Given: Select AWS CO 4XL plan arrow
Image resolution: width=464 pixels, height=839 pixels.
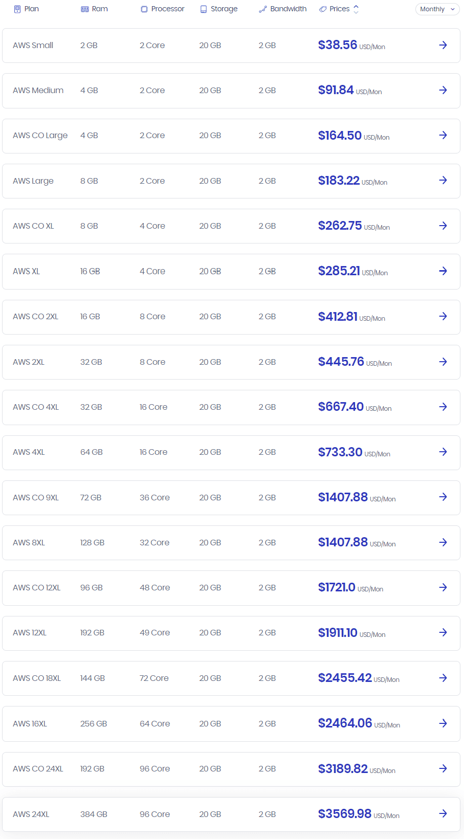Looking at the screenshot, I should [443, 407].
